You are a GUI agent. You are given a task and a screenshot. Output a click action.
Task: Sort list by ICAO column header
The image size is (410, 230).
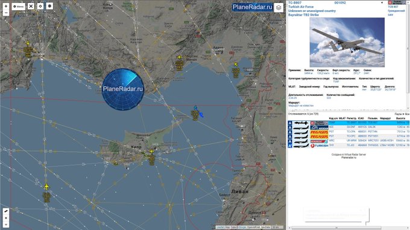361,118
